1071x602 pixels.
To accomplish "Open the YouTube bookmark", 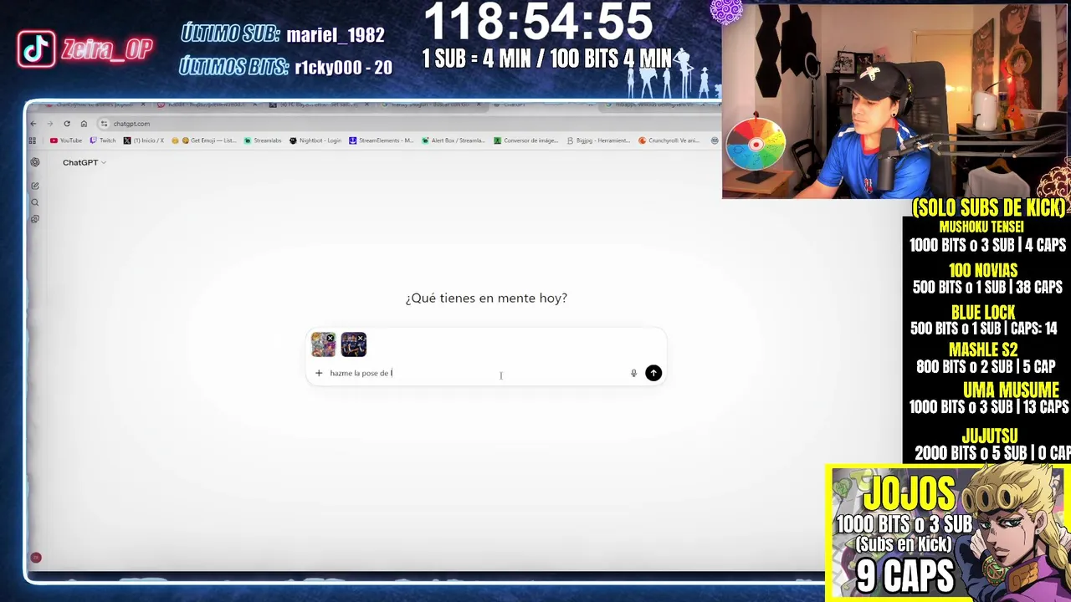I will [66, 140].
